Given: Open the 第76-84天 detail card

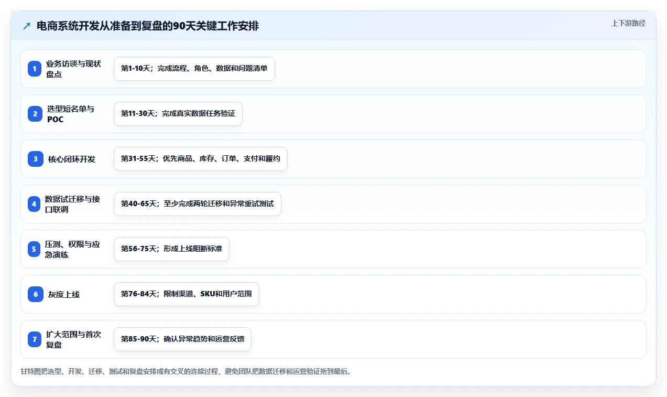Looking at the screenshot, I should pyautogui.click(x=187, y=294).
